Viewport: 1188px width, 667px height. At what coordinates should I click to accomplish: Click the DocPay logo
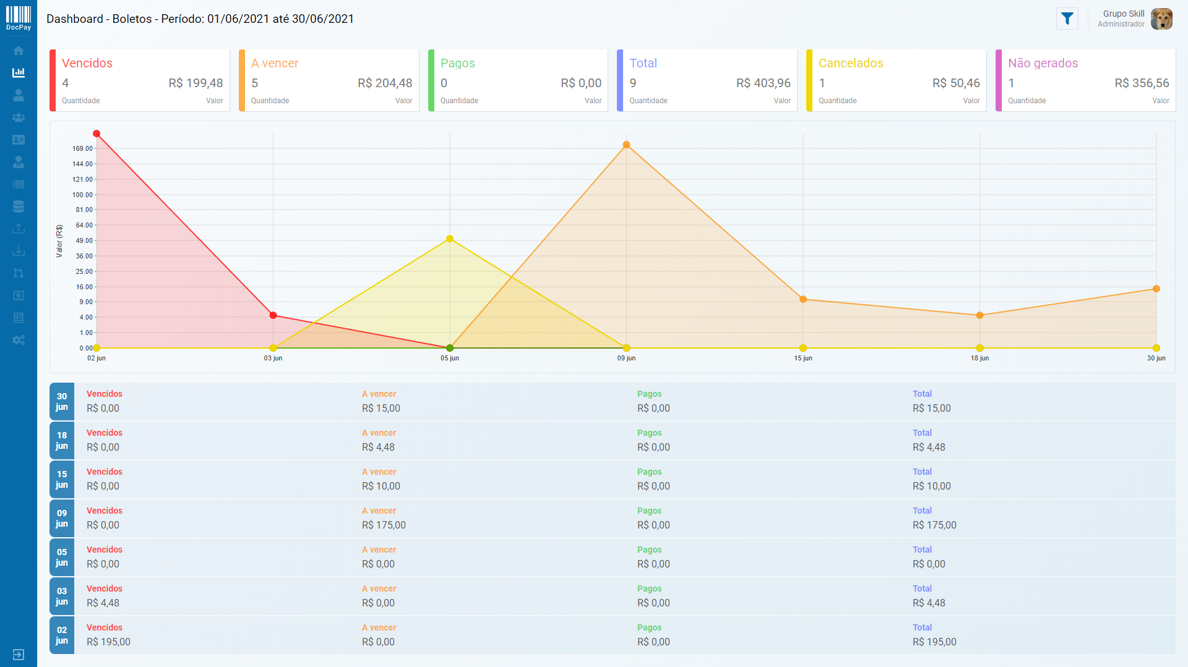click(x=19, y=18)
